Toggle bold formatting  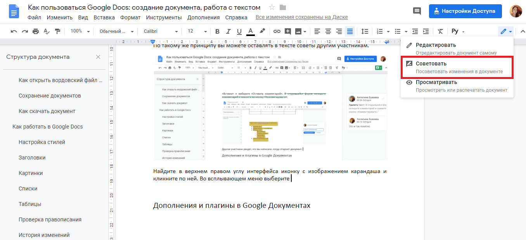click(217, 31)
